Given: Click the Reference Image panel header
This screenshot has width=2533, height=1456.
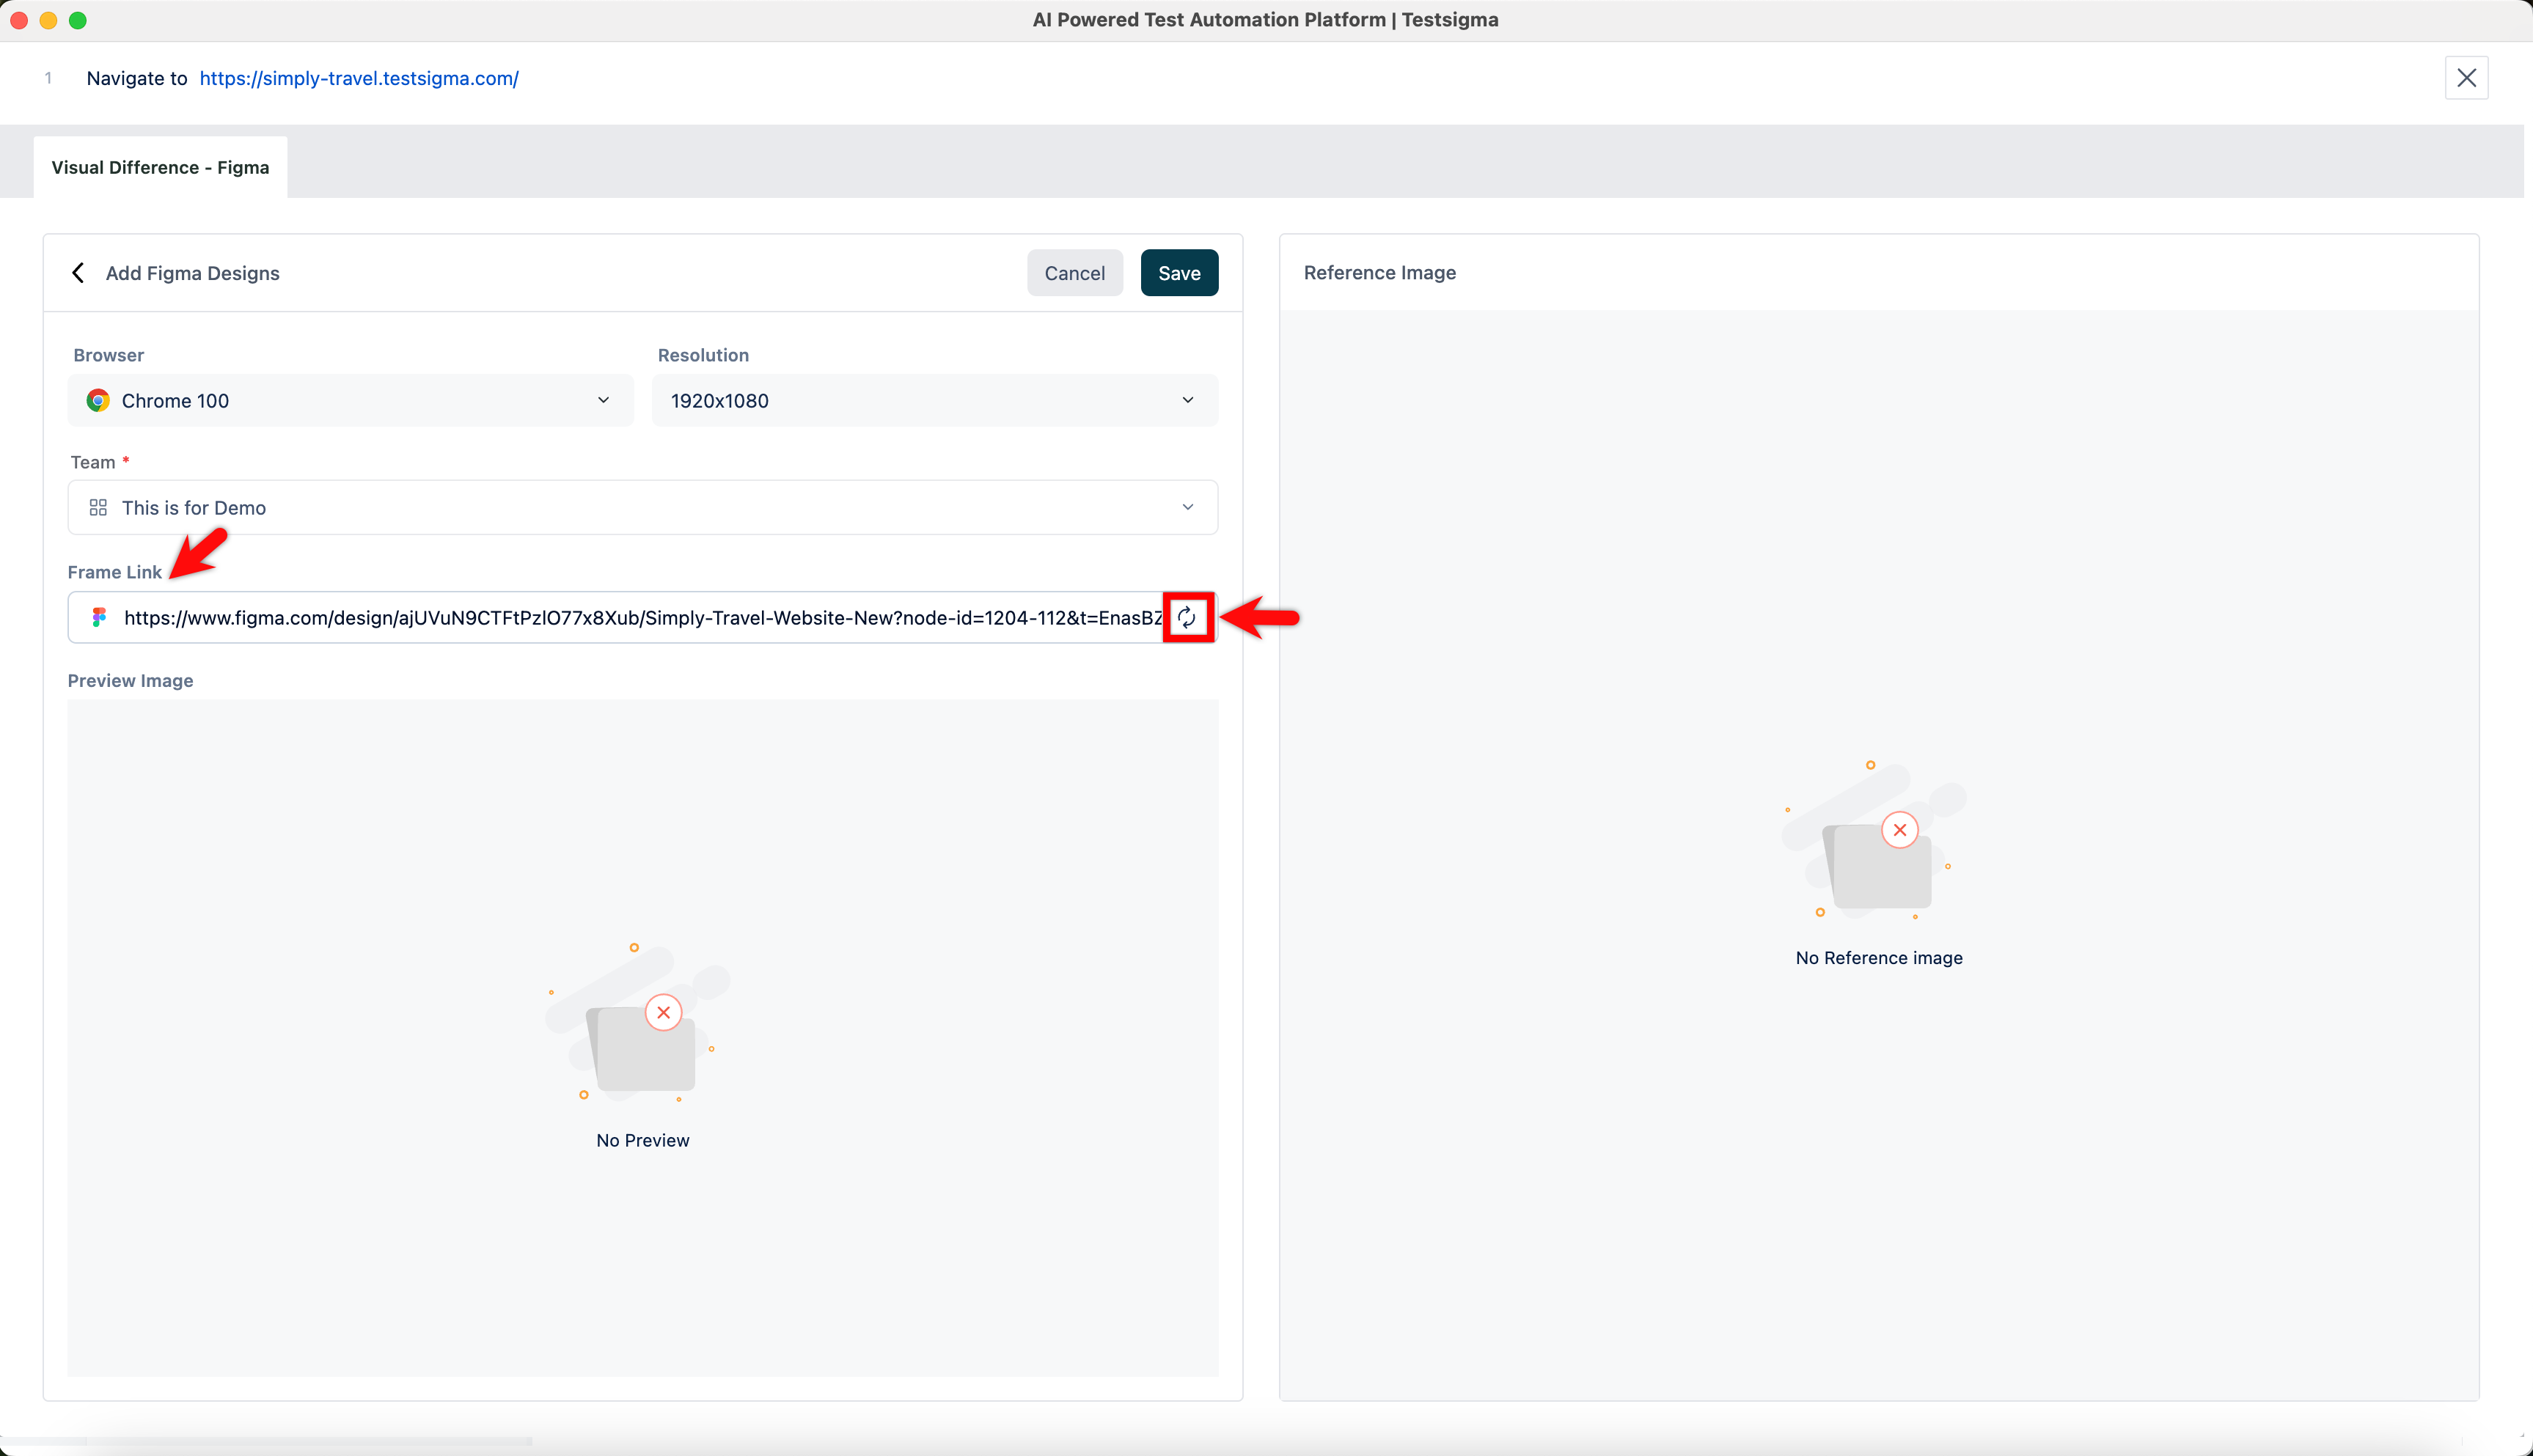Looking at the screenshot, I should (x=1379, y=272).
